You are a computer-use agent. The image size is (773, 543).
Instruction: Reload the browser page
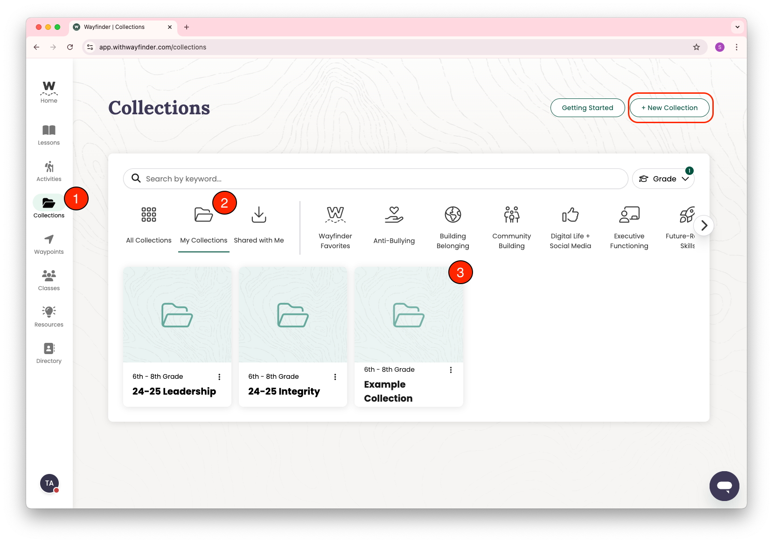70,47
